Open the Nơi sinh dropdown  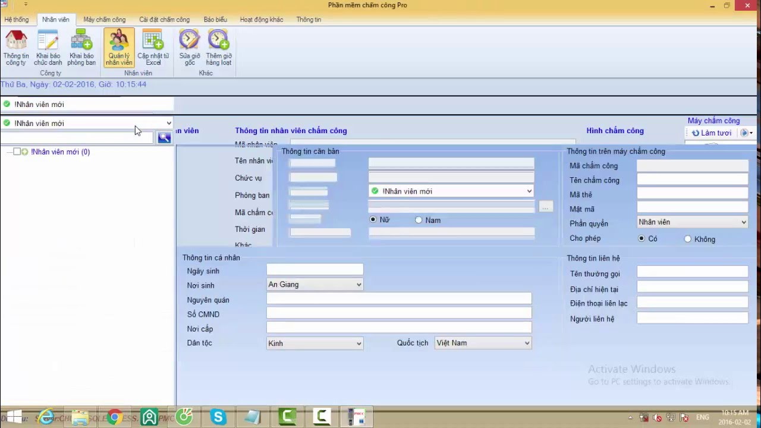point(315,285)
